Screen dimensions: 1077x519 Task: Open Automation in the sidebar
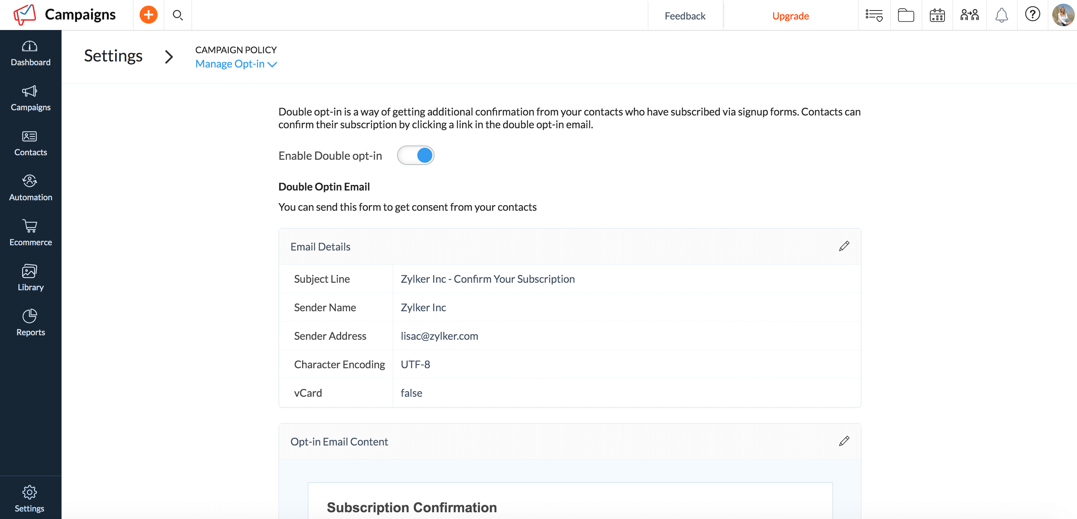(x=30, y=189)
